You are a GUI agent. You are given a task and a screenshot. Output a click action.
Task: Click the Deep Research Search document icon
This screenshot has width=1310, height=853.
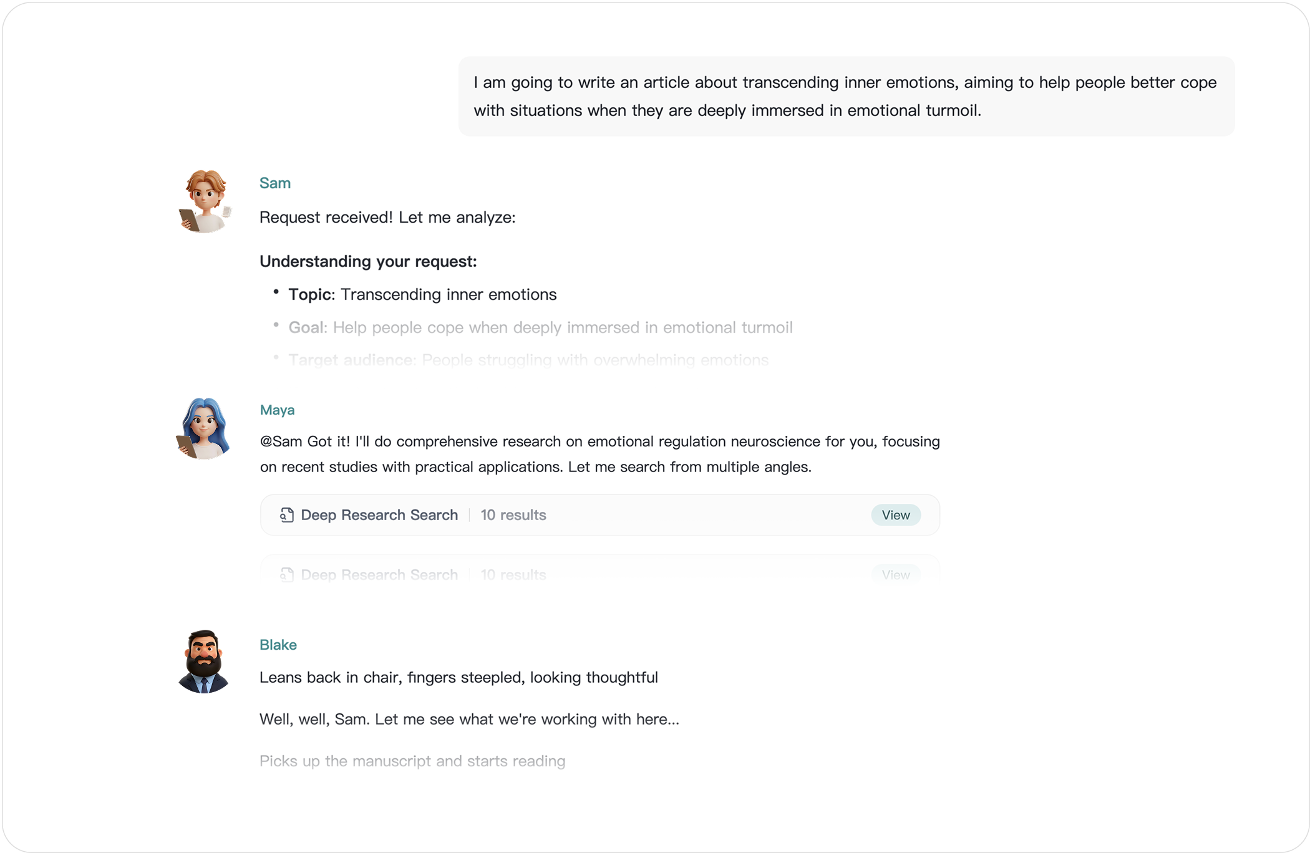coord(286,515)
